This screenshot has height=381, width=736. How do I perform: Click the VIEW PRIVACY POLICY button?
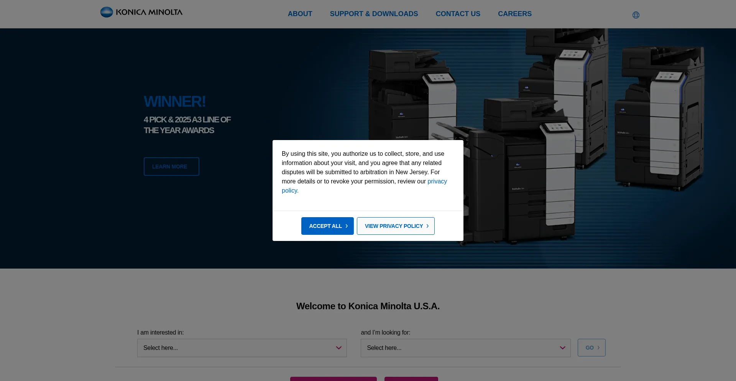(x=396, y=226)
